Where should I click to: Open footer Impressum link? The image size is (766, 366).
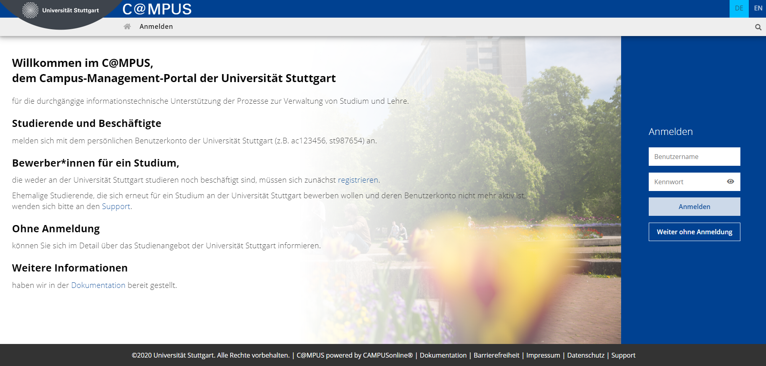click(543, 355)
